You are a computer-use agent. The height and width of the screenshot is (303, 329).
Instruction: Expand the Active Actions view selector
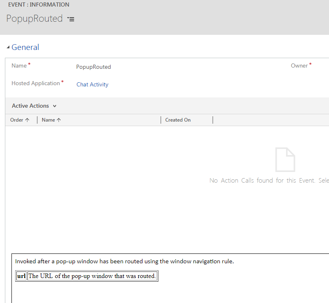54,106
